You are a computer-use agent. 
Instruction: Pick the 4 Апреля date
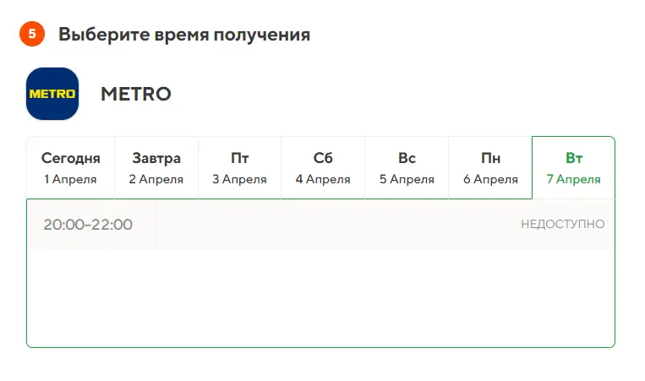[323, 179]
